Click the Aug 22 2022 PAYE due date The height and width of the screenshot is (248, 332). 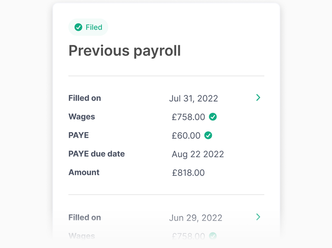click(198, 154)
